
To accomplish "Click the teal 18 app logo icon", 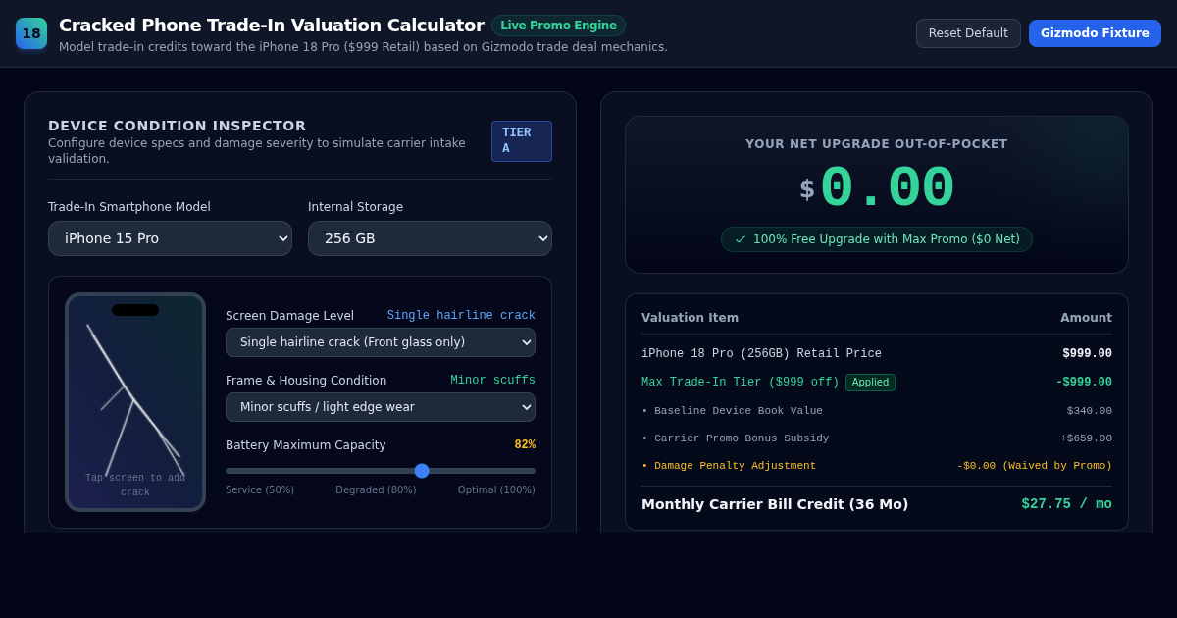I will [31, 33].
